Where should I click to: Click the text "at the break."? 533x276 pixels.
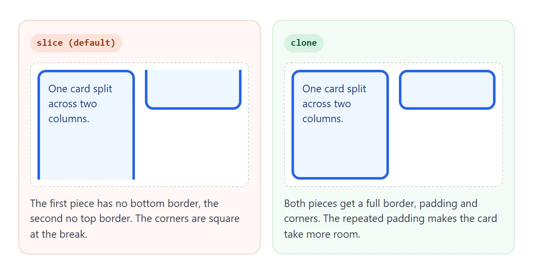coord(59,234)
